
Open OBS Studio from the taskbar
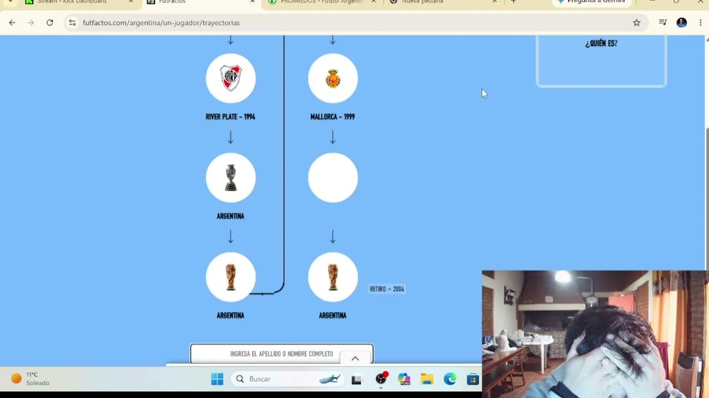click(x=381, y=379)
